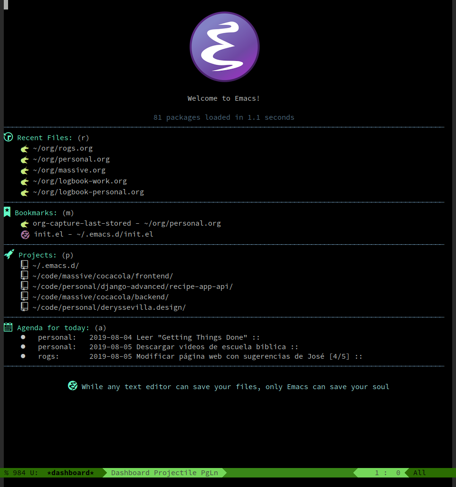Image resolution: width=456 pixels, height=487 pixels.
Task: Open agenda item Modificar página web con sugerencias
Action: point(200,356)
